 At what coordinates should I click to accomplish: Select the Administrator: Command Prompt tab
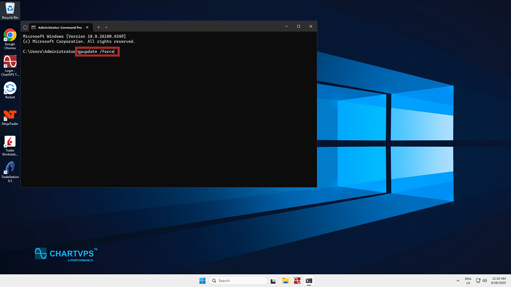59,28
